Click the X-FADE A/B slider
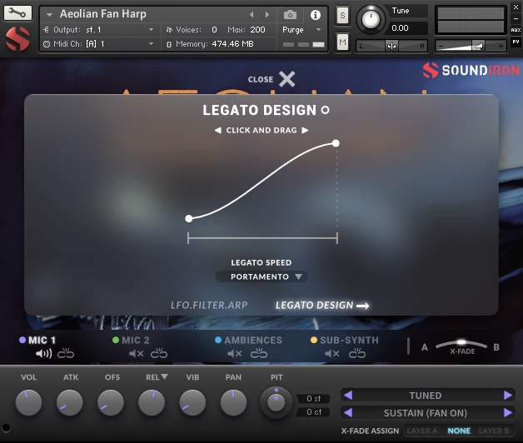This screenshot has width=523, height=443. (x=461, y=344)
